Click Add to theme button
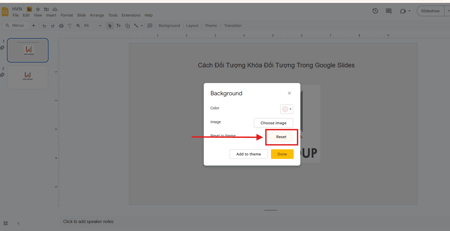The height and width of the screenshot is (231, 450). [x=249, y=154]
